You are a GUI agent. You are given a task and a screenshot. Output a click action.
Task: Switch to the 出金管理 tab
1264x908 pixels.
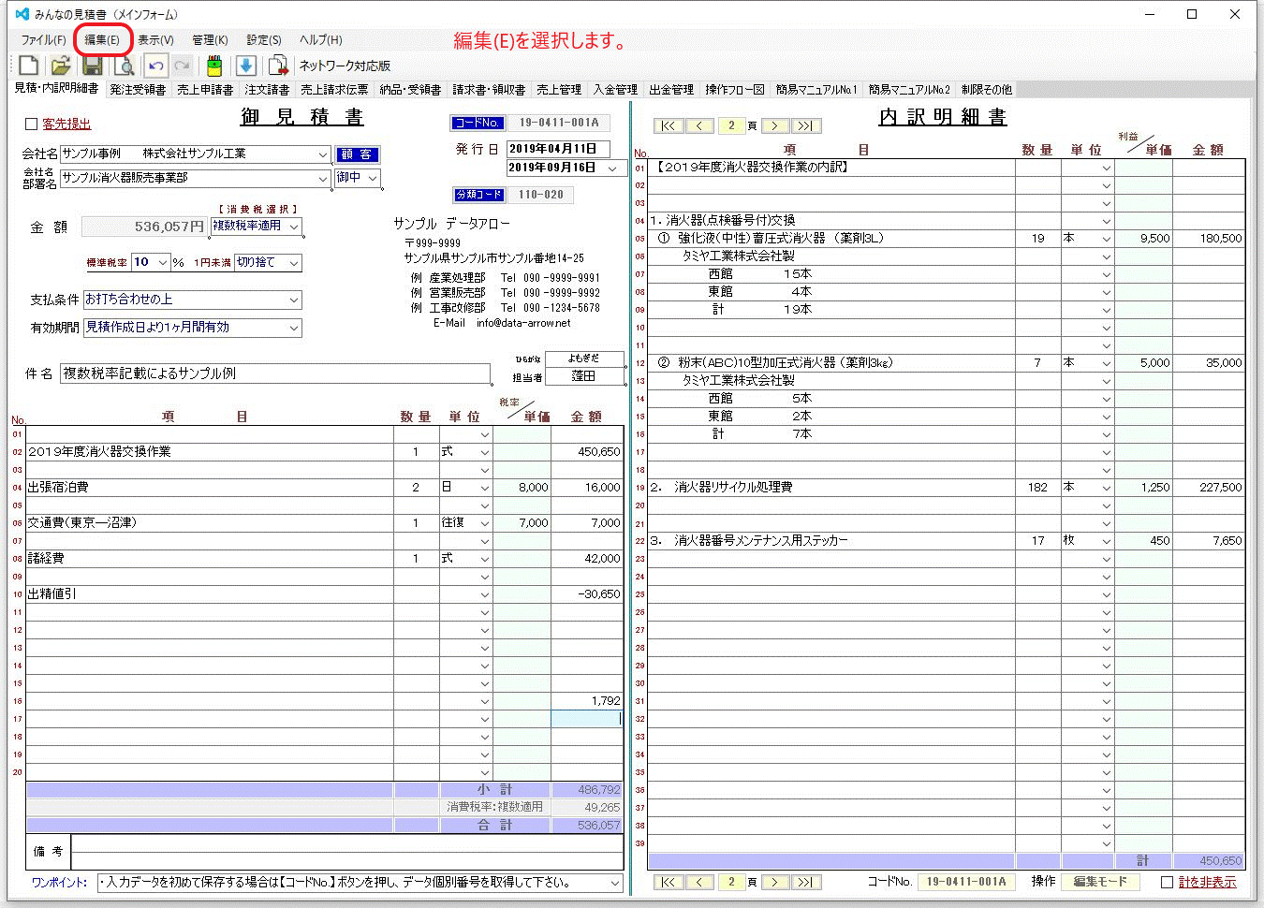pos(671,90)
